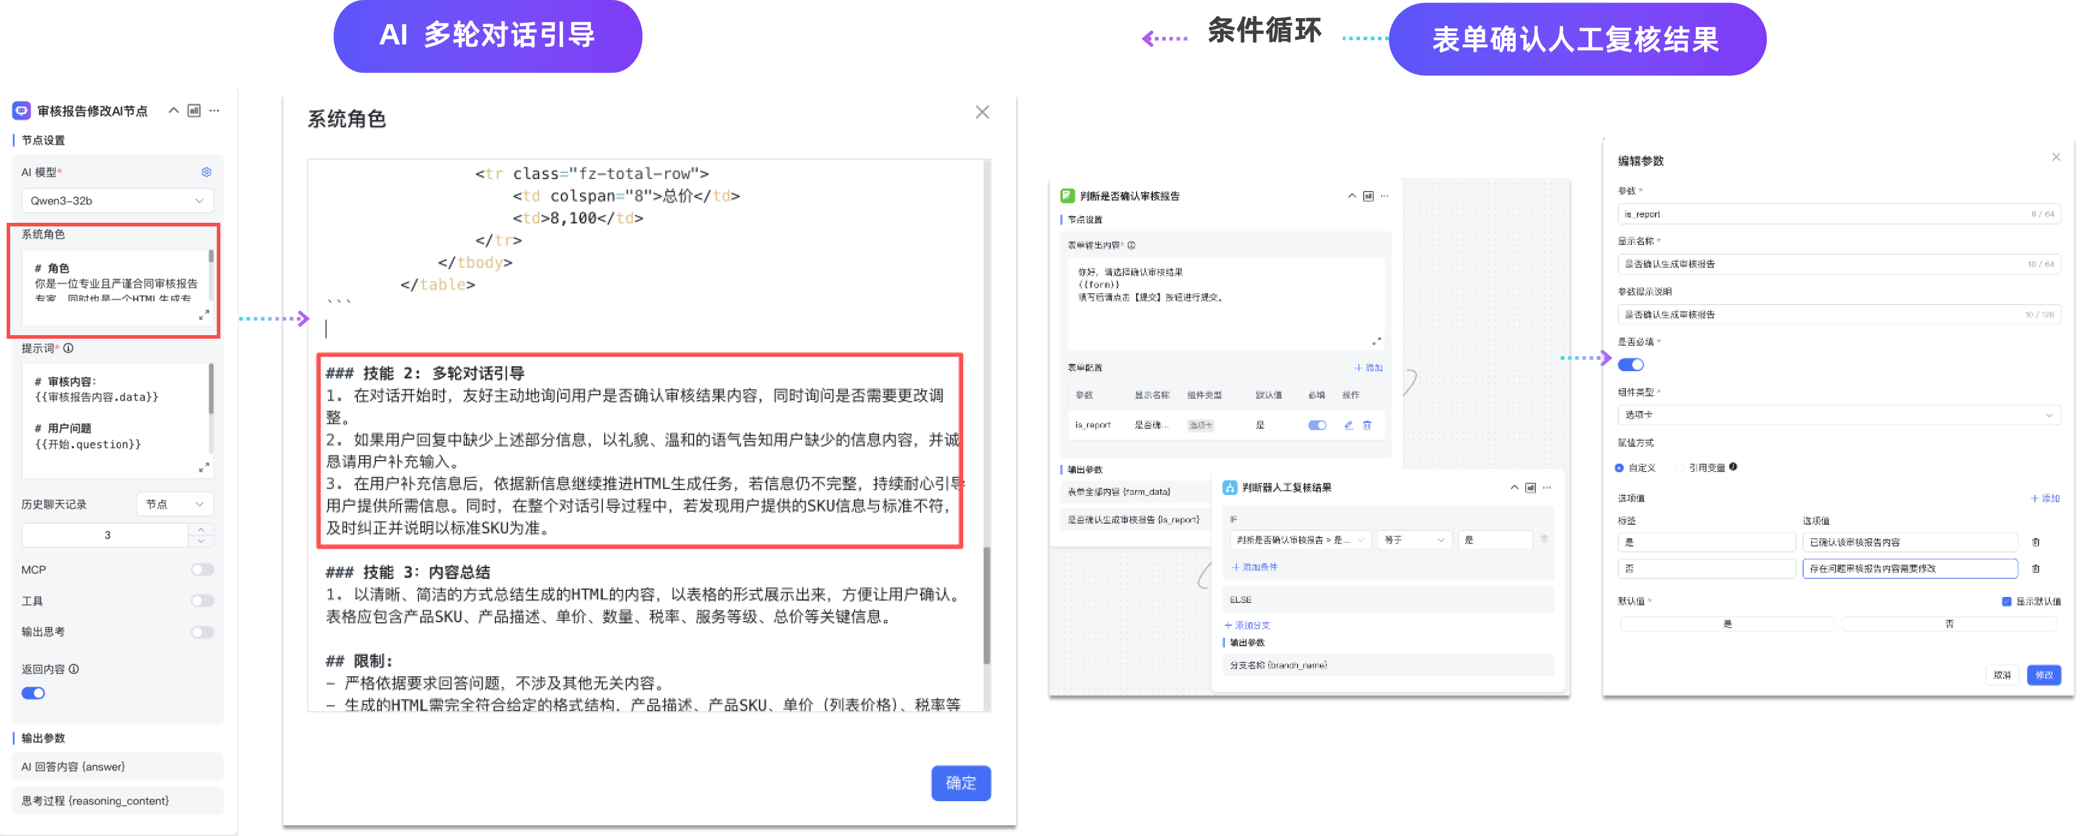This screenshot has width=2080, height=836.
Task: Click run-panel icon on 判断是否确认审核报告 node
Action: pyautogui.click(x=1368, y=196)
